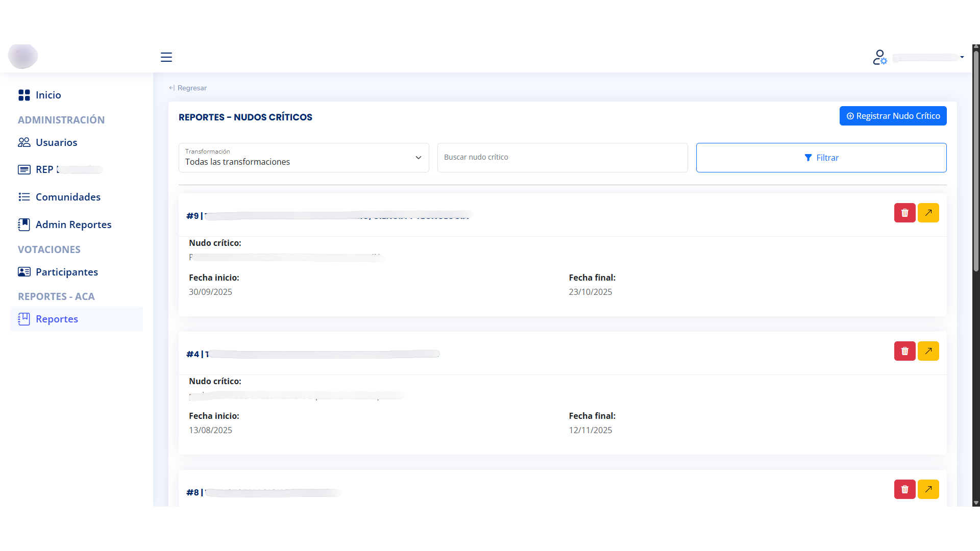Open Comunidades menu item

[68, 197]
